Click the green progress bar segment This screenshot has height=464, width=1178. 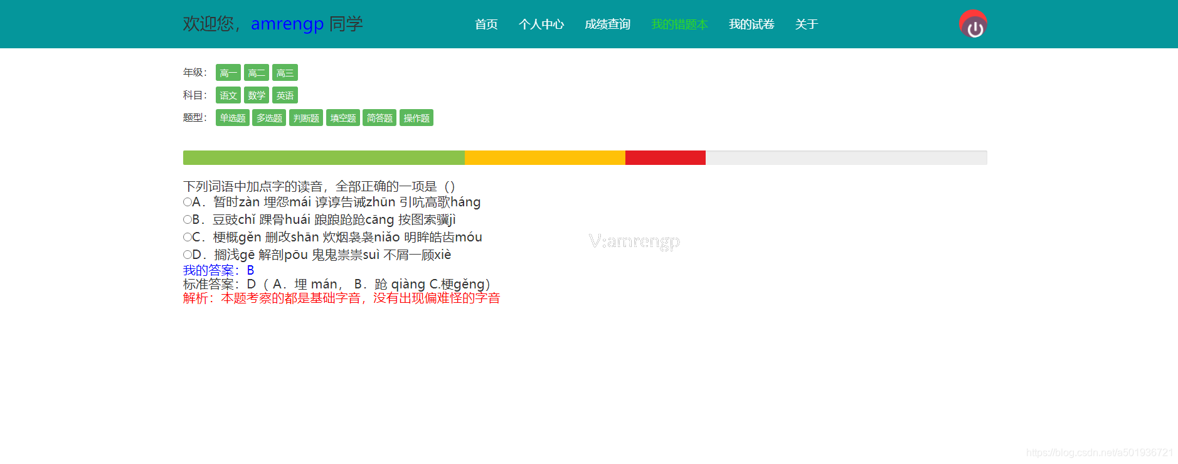324,157
